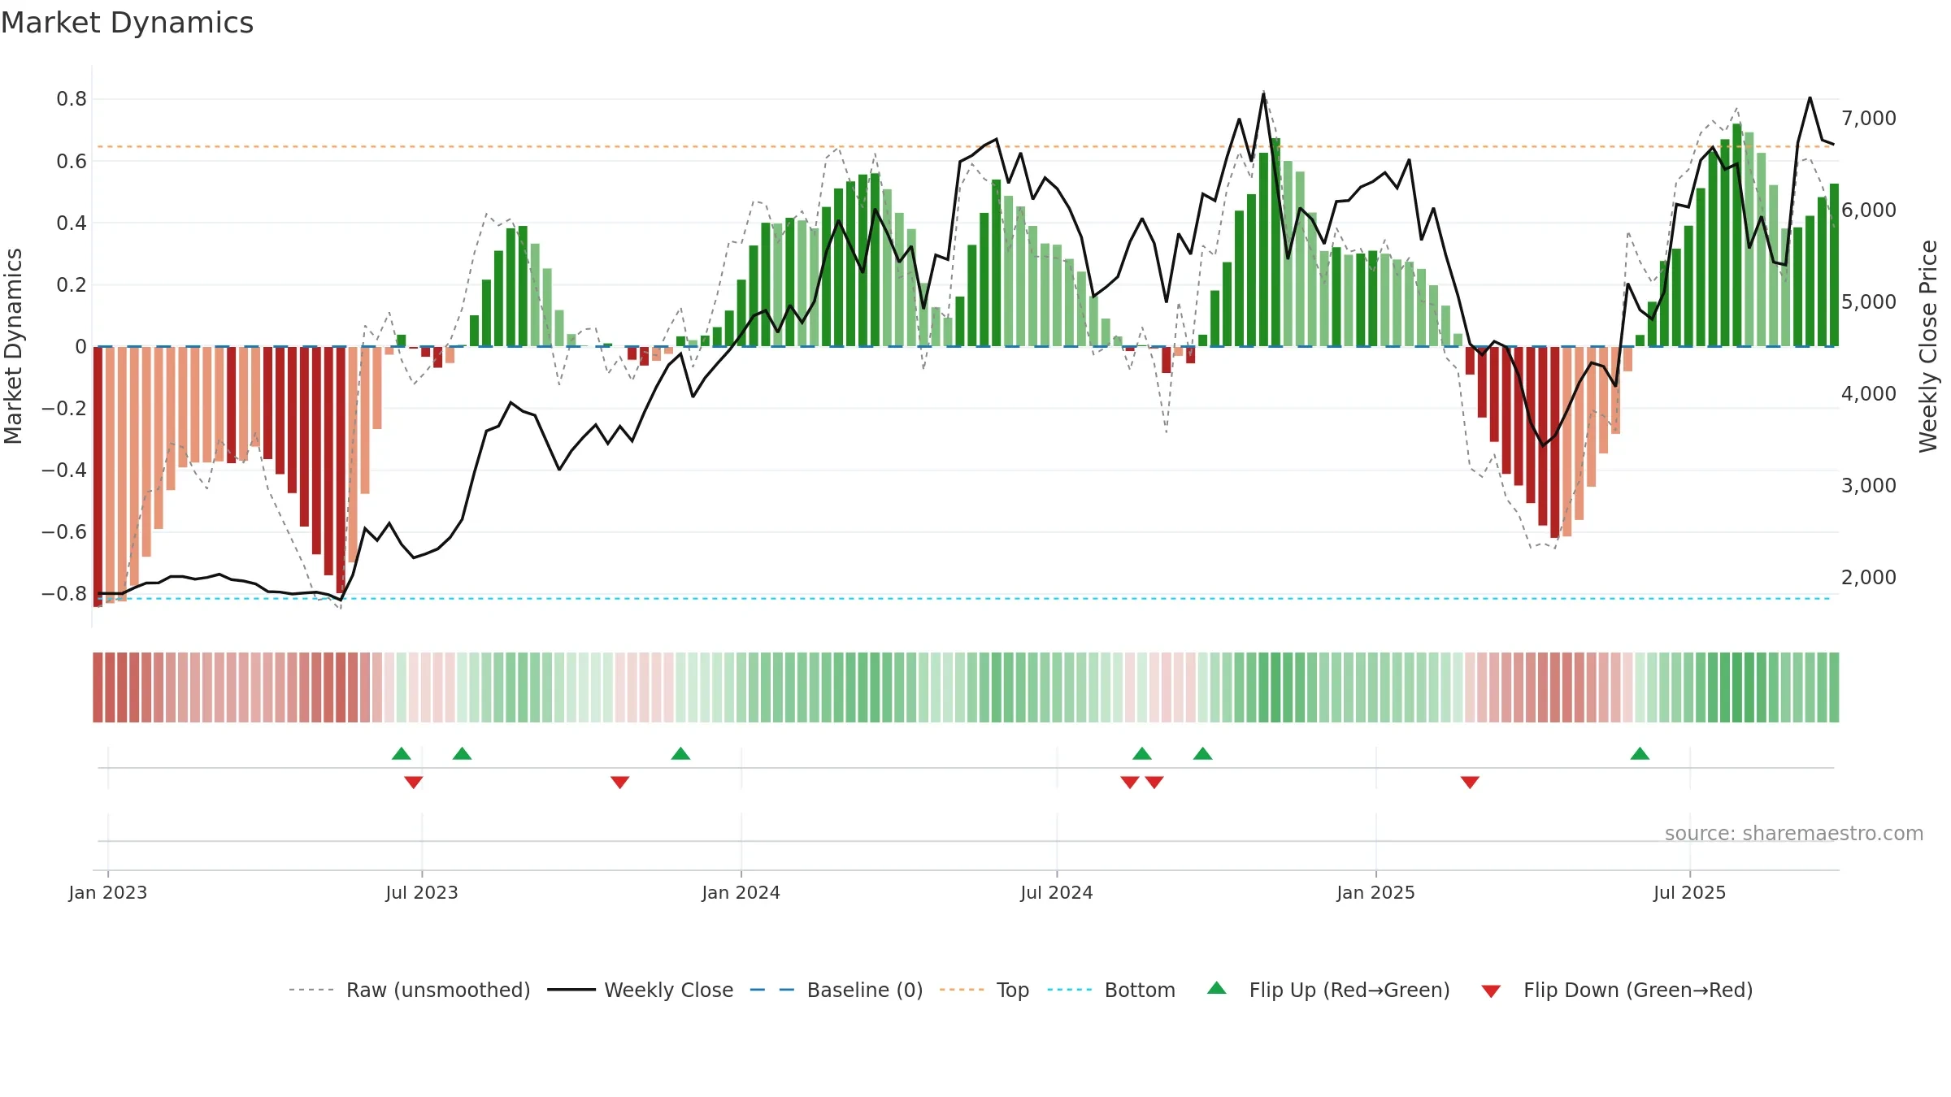
Task: Click the Jan 2024 x-axis label
Action: tap(741, 892)
